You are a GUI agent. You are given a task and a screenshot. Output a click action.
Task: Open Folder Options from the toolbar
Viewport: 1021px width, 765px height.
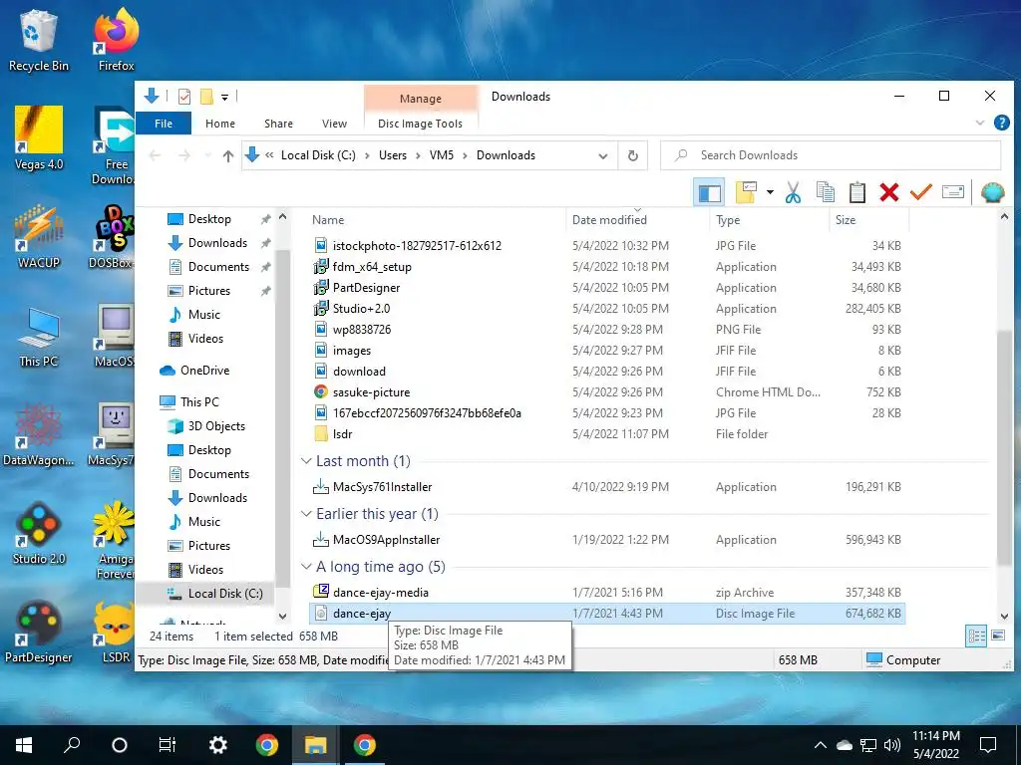pyautogui.click(x=746, y=192)
